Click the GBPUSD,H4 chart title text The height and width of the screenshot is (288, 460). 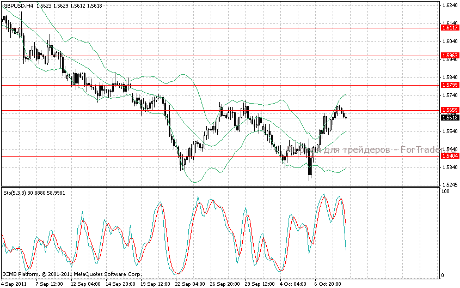click(18, 5)
